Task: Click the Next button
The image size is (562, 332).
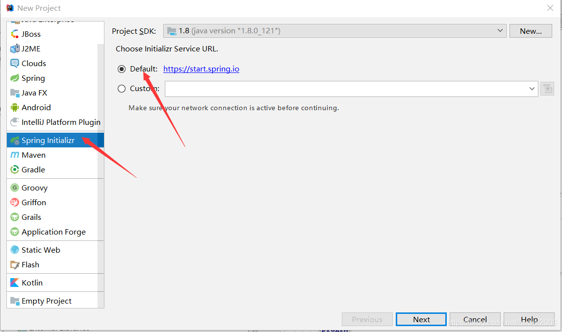Action: tap(421, 319)
